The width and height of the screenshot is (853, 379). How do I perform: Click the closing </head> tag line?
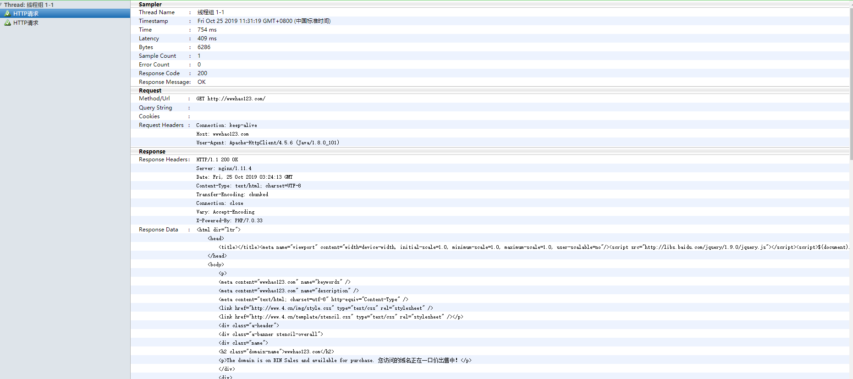pyautogui.click(x=217, y=256)
